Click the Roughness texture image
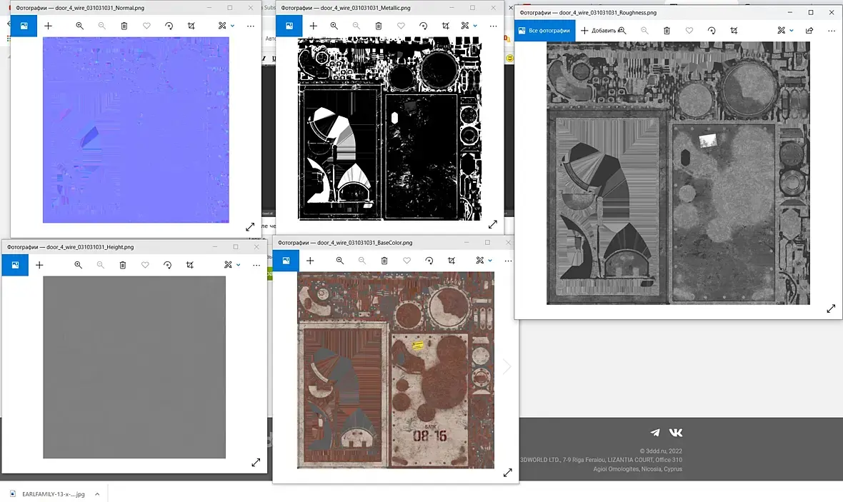Screen dimensions: 843x502 [x=678, y=173]
